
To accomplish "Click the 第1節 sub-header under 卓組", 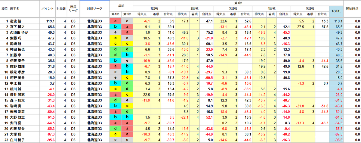I will click(116, 14).
